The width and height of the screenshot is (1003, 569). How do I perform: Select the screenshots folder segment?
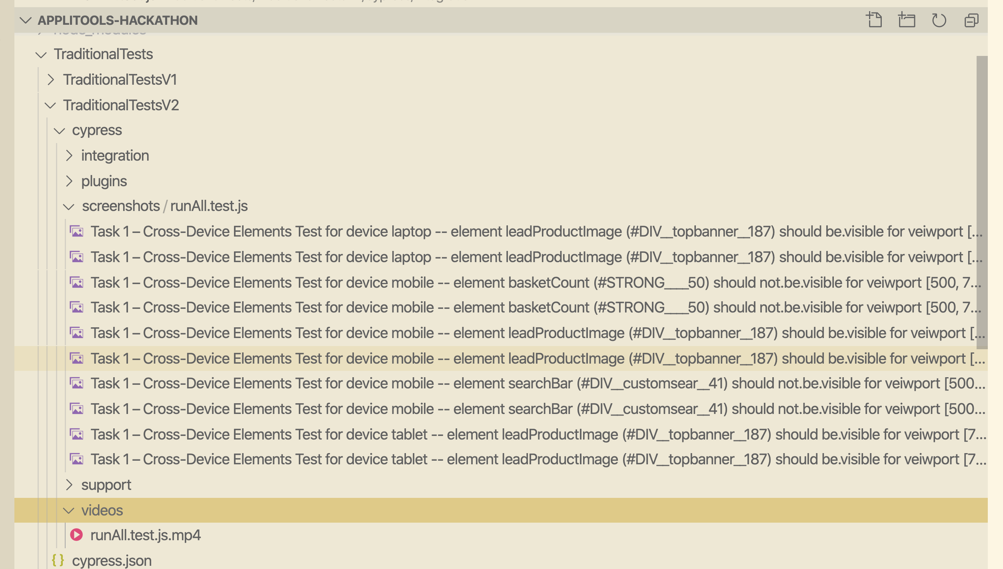(x=121, y=206)
